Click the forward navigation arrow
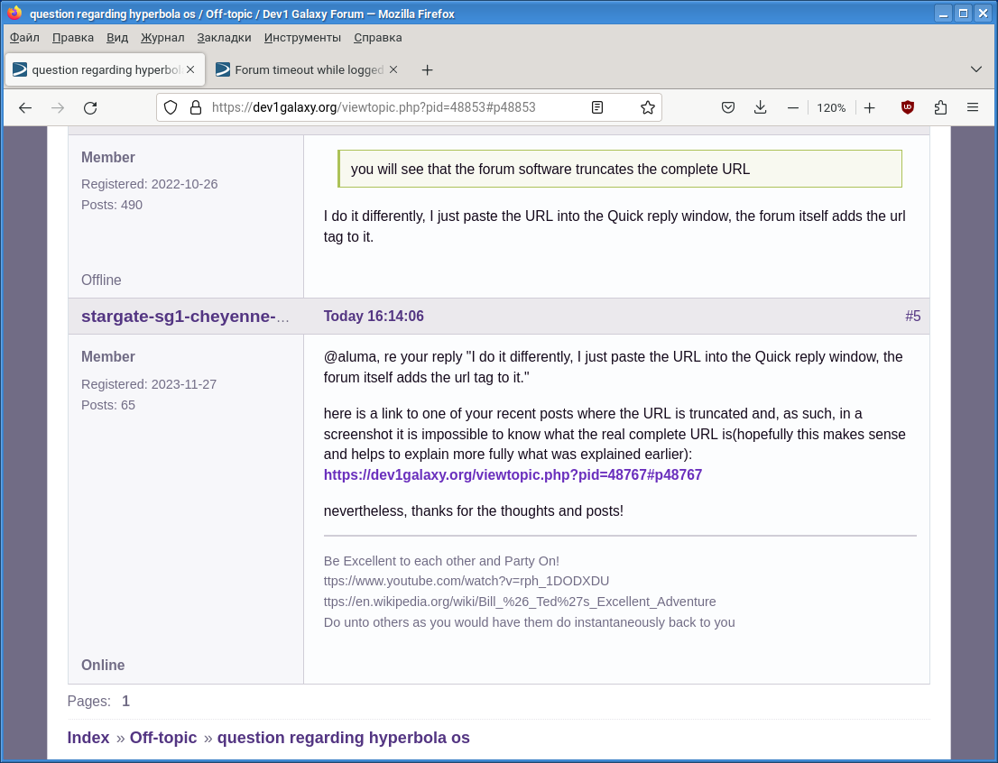The height and width of the screenshot is (763, 998). tap(58, 107)
